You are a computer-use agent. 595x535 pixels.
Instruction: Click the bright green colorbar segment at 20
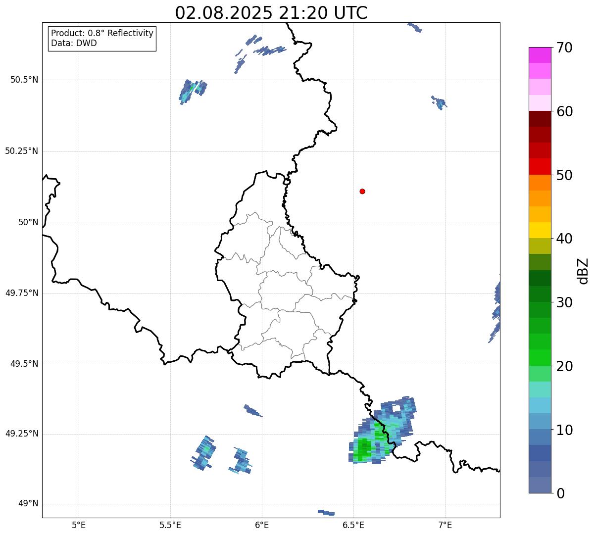click(540, 358)
